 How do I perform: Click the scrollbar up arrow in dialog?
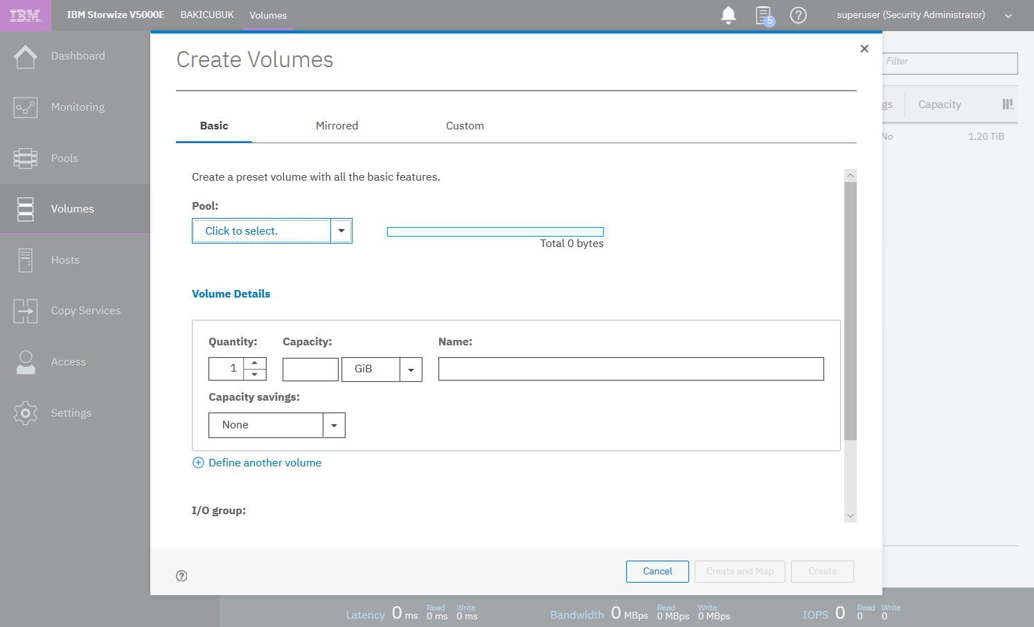tap(850, 176)
